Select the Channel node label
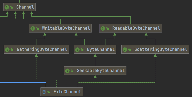Screen dimensions: 192x97 point(25,7)
